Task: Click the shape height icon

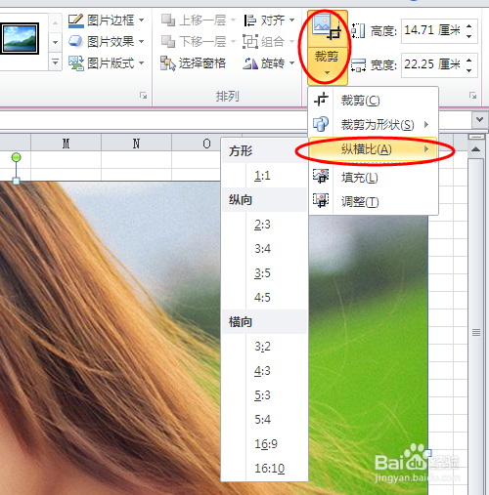Action: [358, 31]
